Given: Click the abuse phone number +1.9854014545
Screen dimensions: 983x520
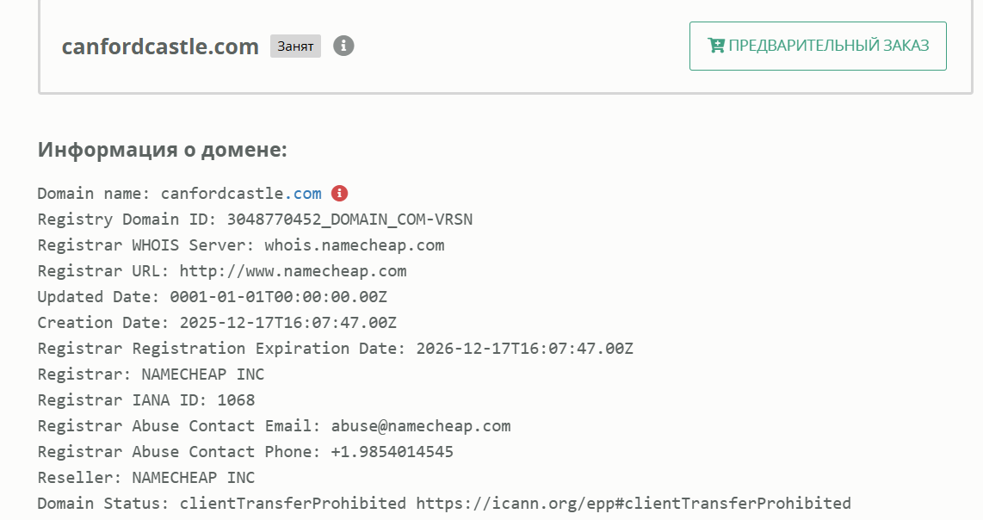Looking at the screenshot, I should point(392,452).
